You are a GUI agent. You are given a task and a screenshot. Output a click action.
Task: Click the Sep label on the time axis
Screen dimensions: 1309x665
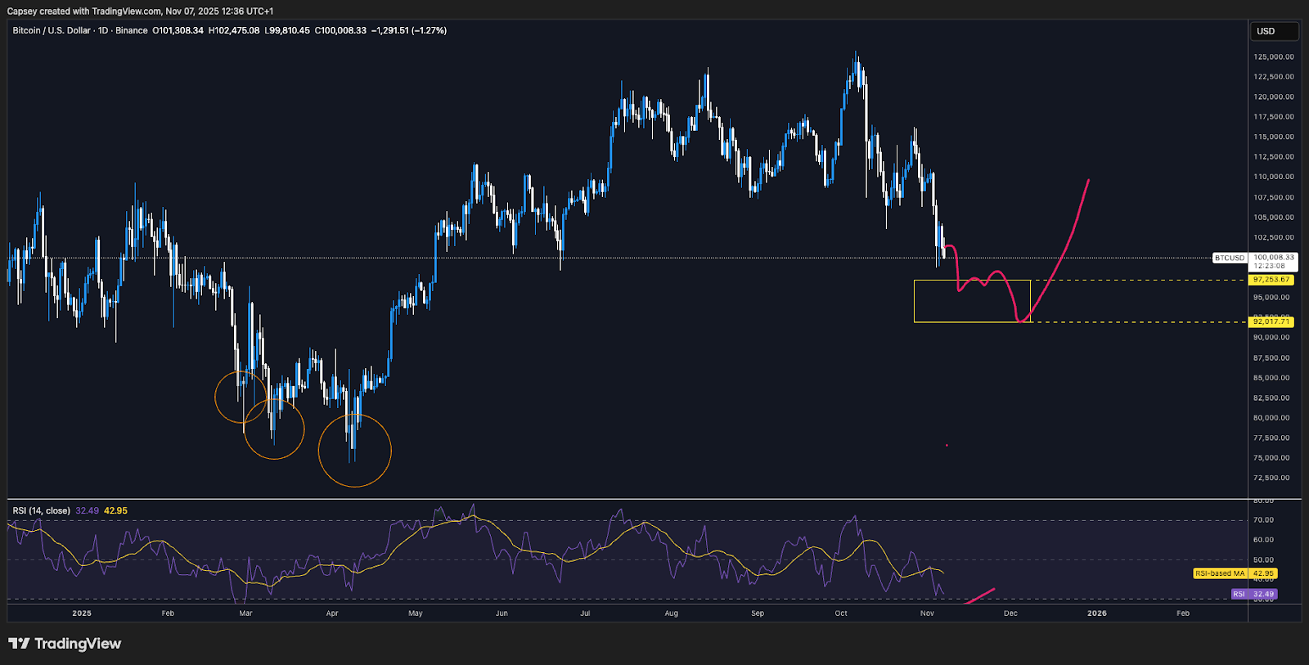point(758,613)
